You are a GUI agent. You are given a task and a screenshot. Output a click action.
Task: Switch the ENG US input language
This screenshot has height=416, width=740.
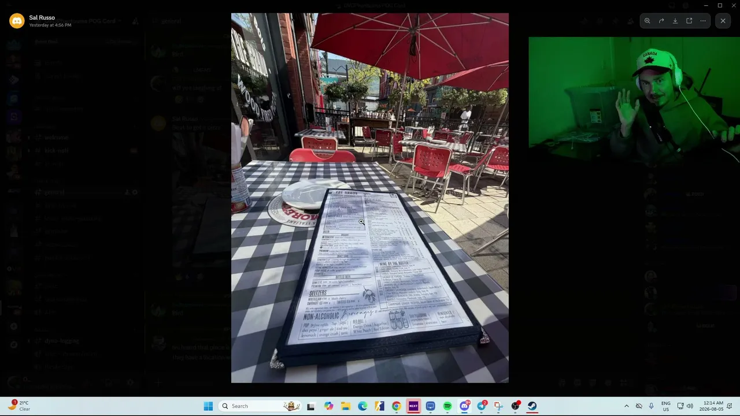click(666, 406)
